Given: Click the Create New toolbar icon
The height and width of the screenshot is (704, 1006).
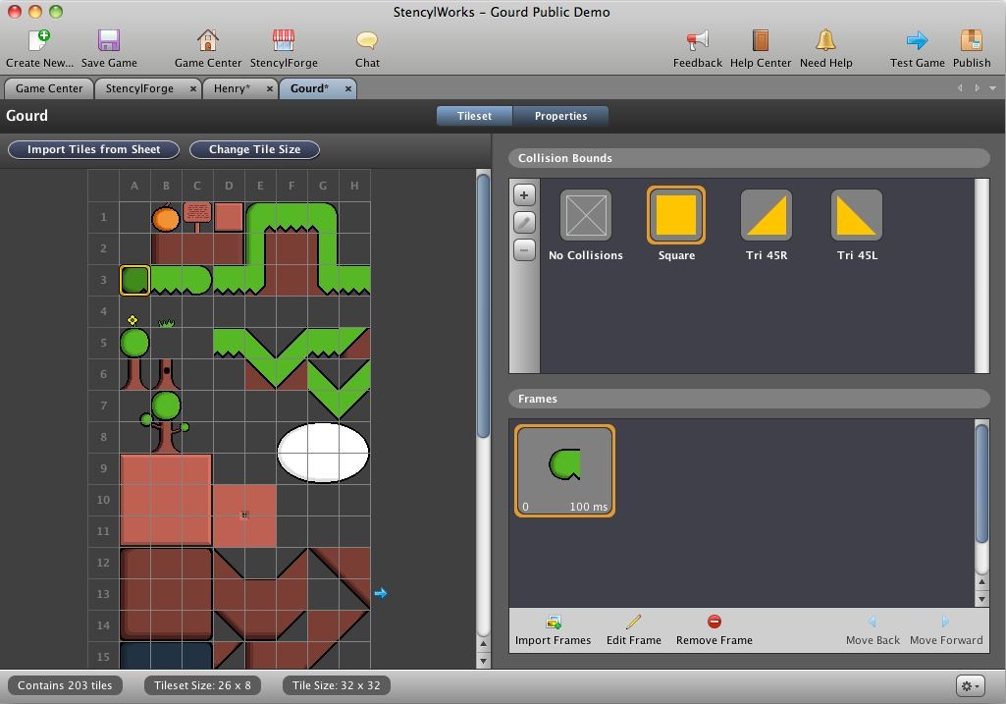Looking at the screenshot, I should [x=40, y=40].
